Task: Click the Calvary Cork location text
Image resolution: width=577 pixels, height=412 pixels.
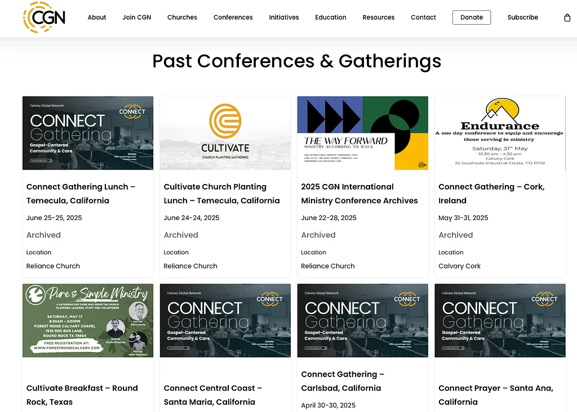Action: 460,266
